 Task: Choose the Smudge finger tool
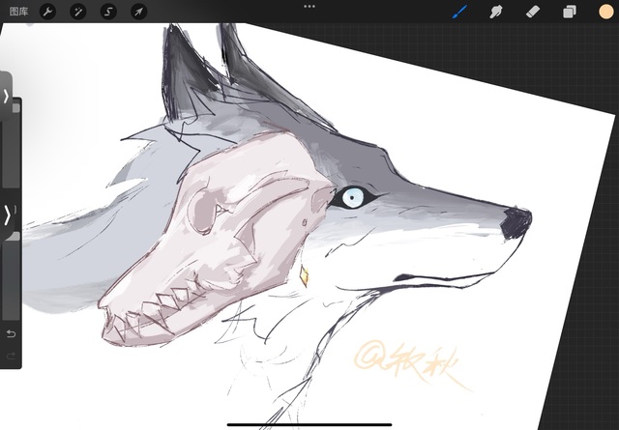click(x=496, y=12)
